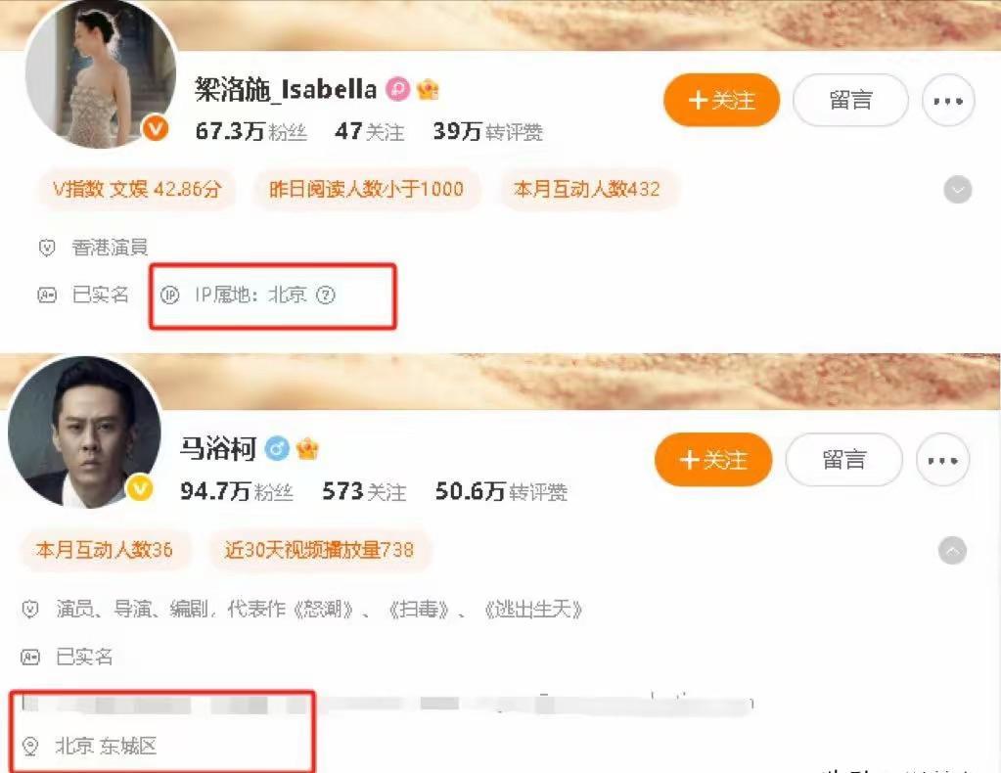Viewport: 1001px width, 773px height.
Task: Click the V指数 文娱 42.86分 tag
Action: 137,189
